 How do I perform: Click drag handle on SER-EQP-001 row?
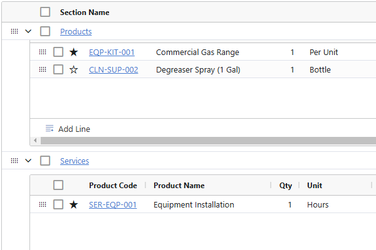(x=43, y=205)
